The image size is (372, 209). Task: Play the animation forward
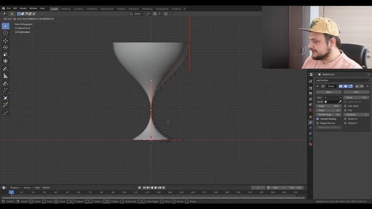click(x=156, y=188)
